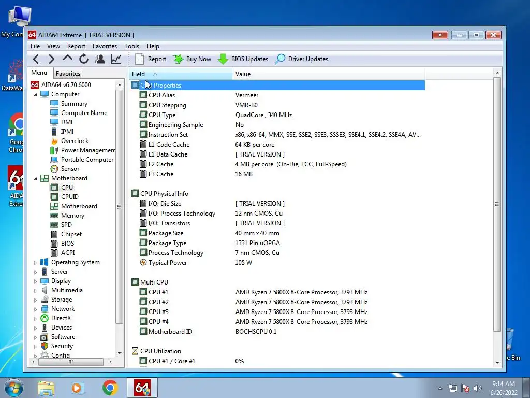Select BIOS in the tree
This screenshot has width=530, height=398.
pos(62,244)
